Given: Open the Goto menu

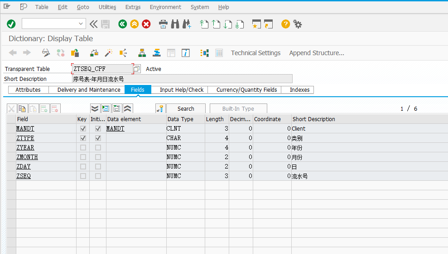Looking at the screenshot, I should coord(83,7).
